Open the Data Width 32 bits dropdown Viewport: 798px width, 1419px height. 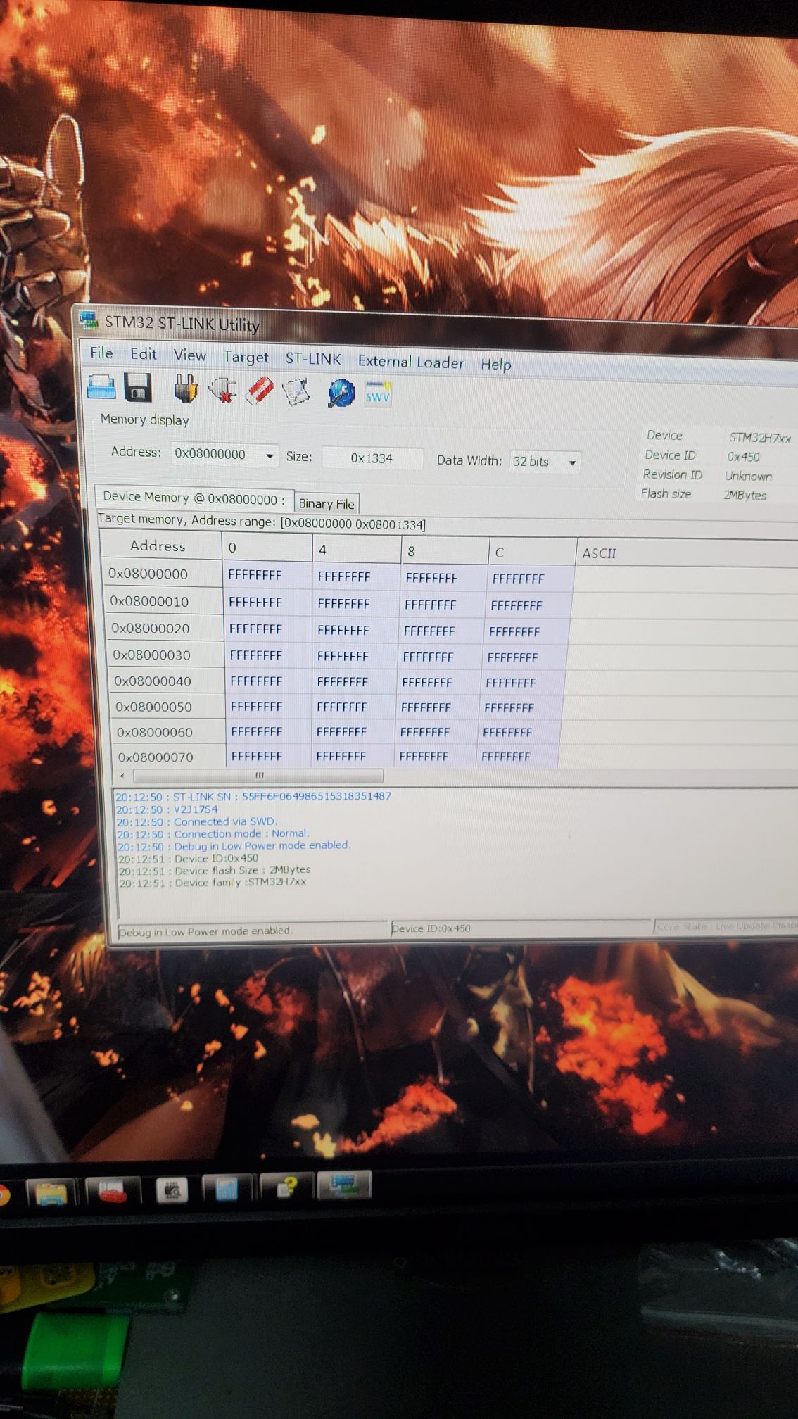tap(571, 462)
